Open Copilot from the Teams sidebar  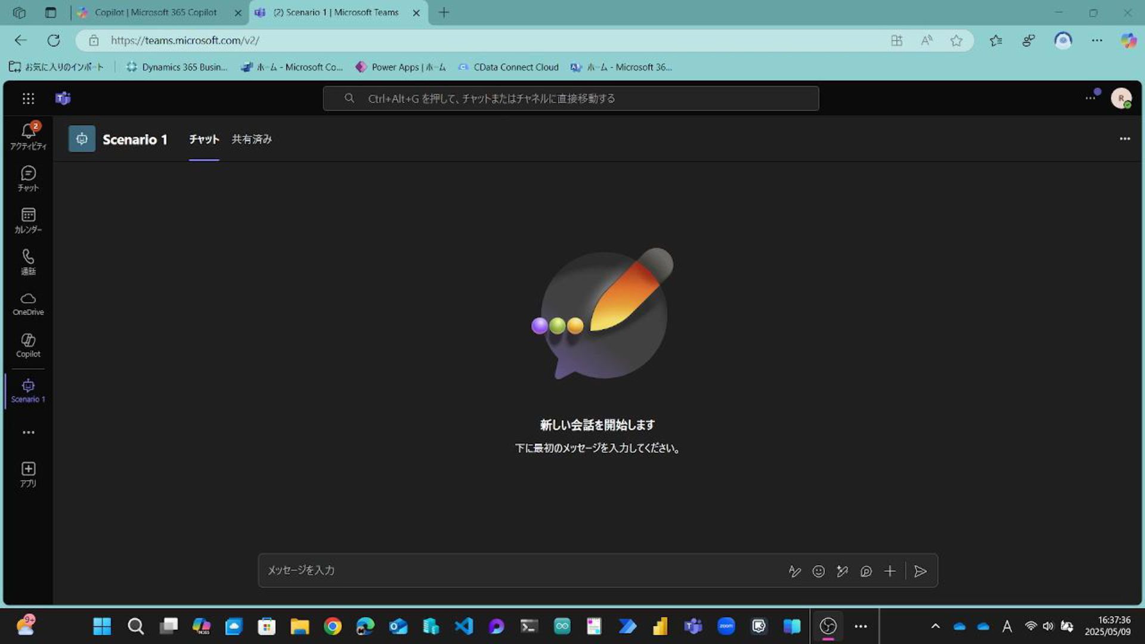[28, 345]
